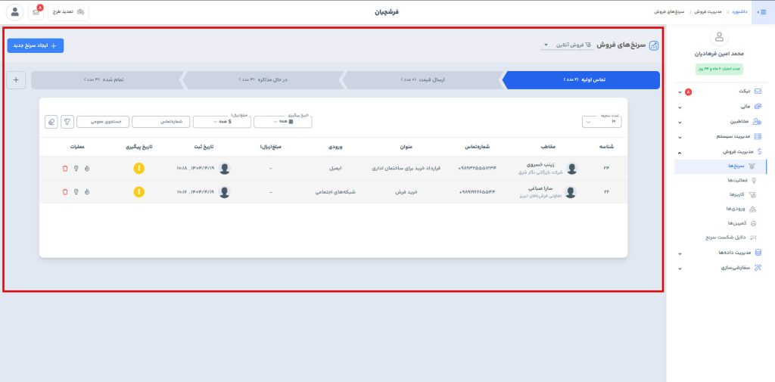The height and width of the screenshot is (382, 775).
Task: Open the فروش آنلاین pipeline dropdown
Action: 568,45
